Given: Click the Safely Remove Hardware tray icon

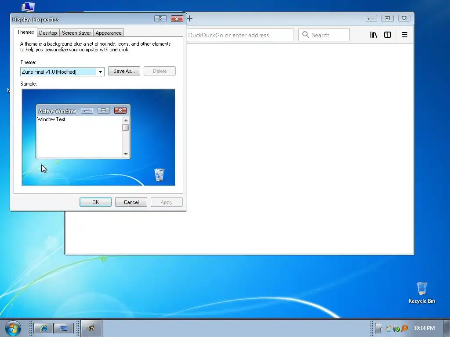Looking at the screenshot, I should click(x=396, y=328).
